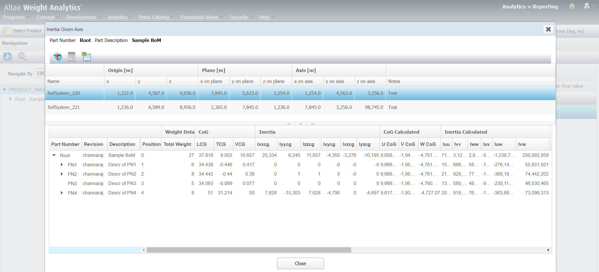Open the Parts Catalog menu
599x272 pixels.
(154, 17)
